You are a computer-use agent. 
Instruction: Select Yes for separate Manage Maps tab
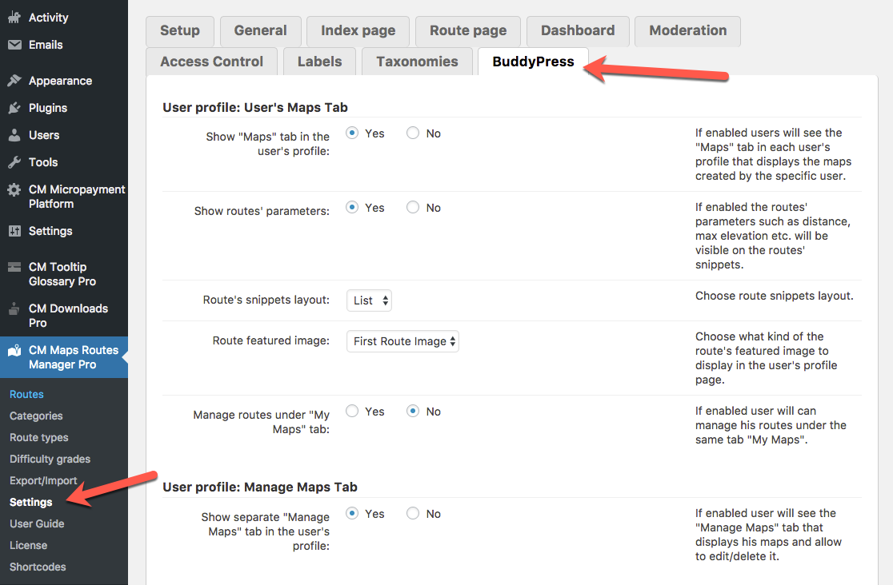pyautogui.click(x=352, y=513)
